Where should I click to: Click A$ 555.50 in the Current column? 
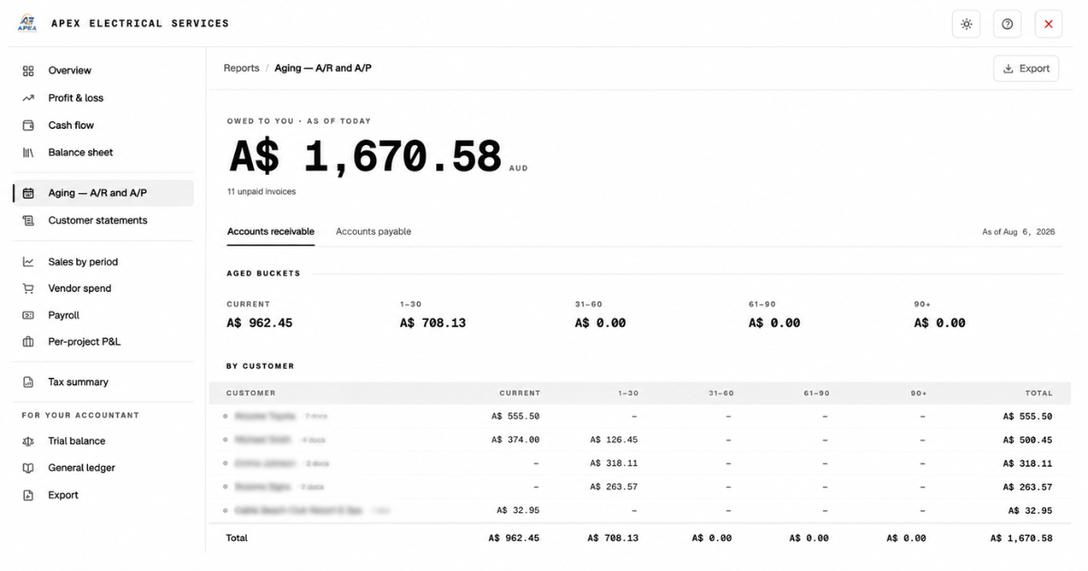click(516, 416)
